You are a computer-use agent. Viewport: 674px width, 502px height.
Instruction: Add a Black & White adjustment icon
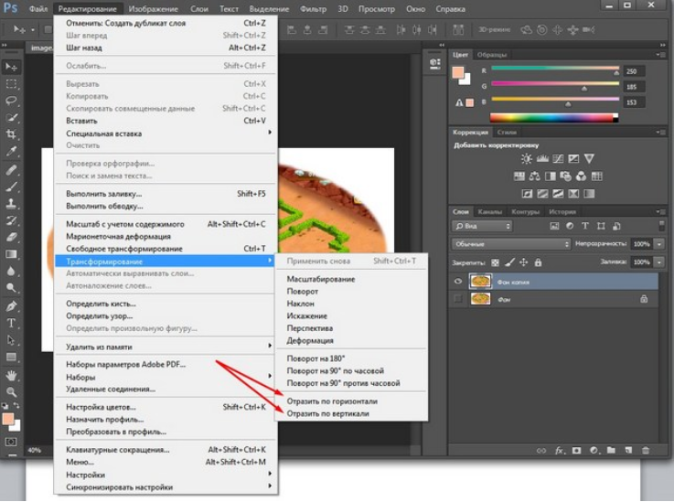(x=551, y=176)
